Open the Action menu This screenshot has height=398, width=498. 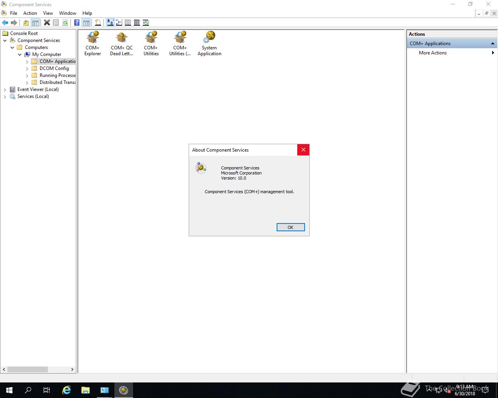30,13
